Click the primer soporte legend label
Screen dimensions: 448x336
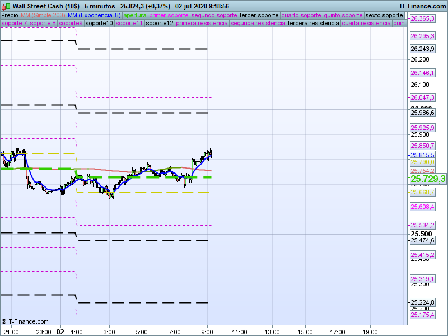point(169,15)
